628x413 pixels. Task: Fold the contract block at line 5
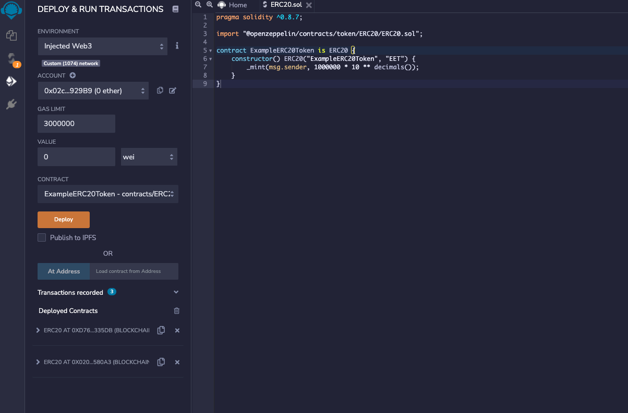tap(210, 51)
